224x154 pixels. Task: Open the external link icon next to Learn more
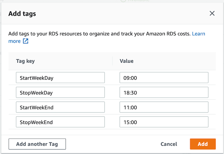click(25, 41)
